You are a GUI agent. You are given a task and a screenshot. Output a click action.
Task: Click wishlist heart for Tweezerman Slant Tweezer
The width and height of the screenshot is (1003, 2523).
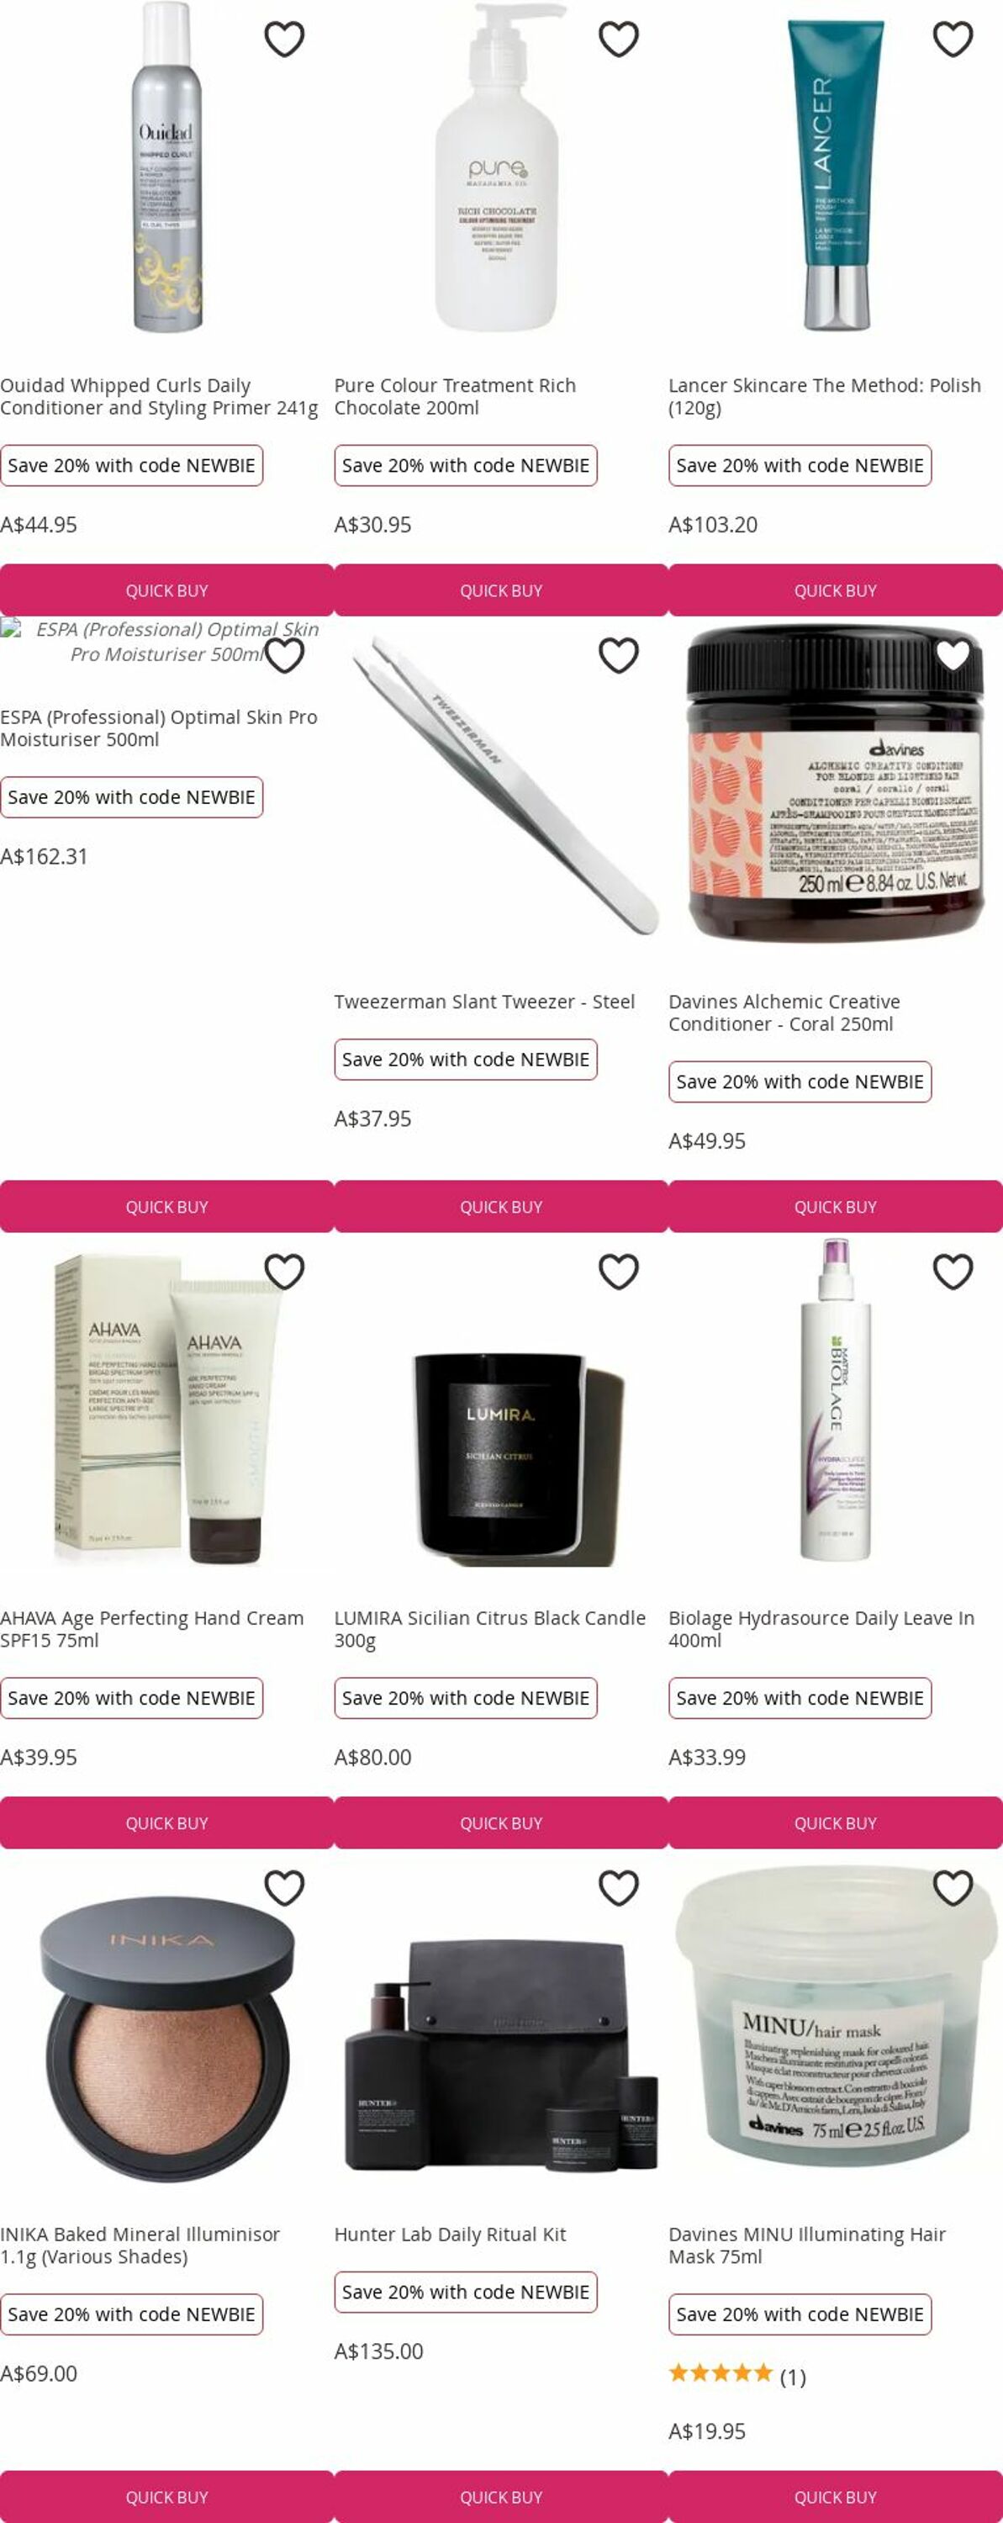coord(618,655)
